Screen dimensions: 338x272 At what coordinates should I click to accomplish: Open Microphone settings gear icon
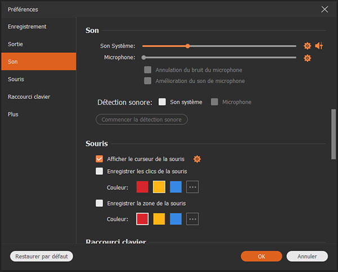pyautogui.click(x=307, y=58)
